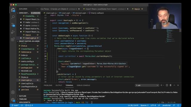Open ResetPassword.js in the file tree
The image size is (191, 107).
pyautogui.click(x=29, y=74)
